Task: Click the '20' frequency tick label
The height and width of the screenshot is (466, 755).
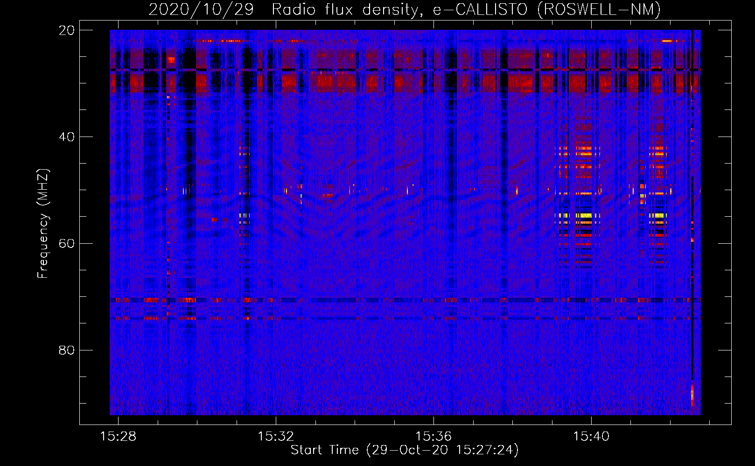Action: pos(67,30)
